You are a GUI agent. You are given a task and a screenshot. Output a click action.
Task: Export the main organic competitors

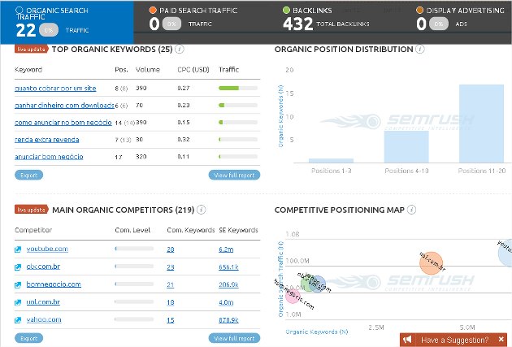(x=28, y=338)
